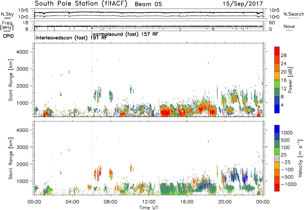Click the gray segment of Velocity colorbar
This screenshot has width=304, height=210.
coord(277,158)
